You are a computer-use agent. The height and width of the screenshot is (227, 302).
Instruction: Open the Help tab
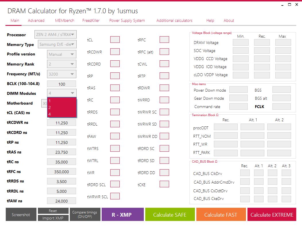click(x=210, y=20)
